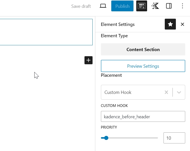Click the Preview Settings button

tap(143, 66)
